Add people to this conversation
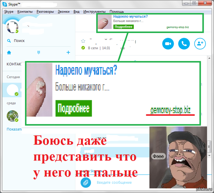This screenshot has height=193, width=214. click(x=200, y=44)
